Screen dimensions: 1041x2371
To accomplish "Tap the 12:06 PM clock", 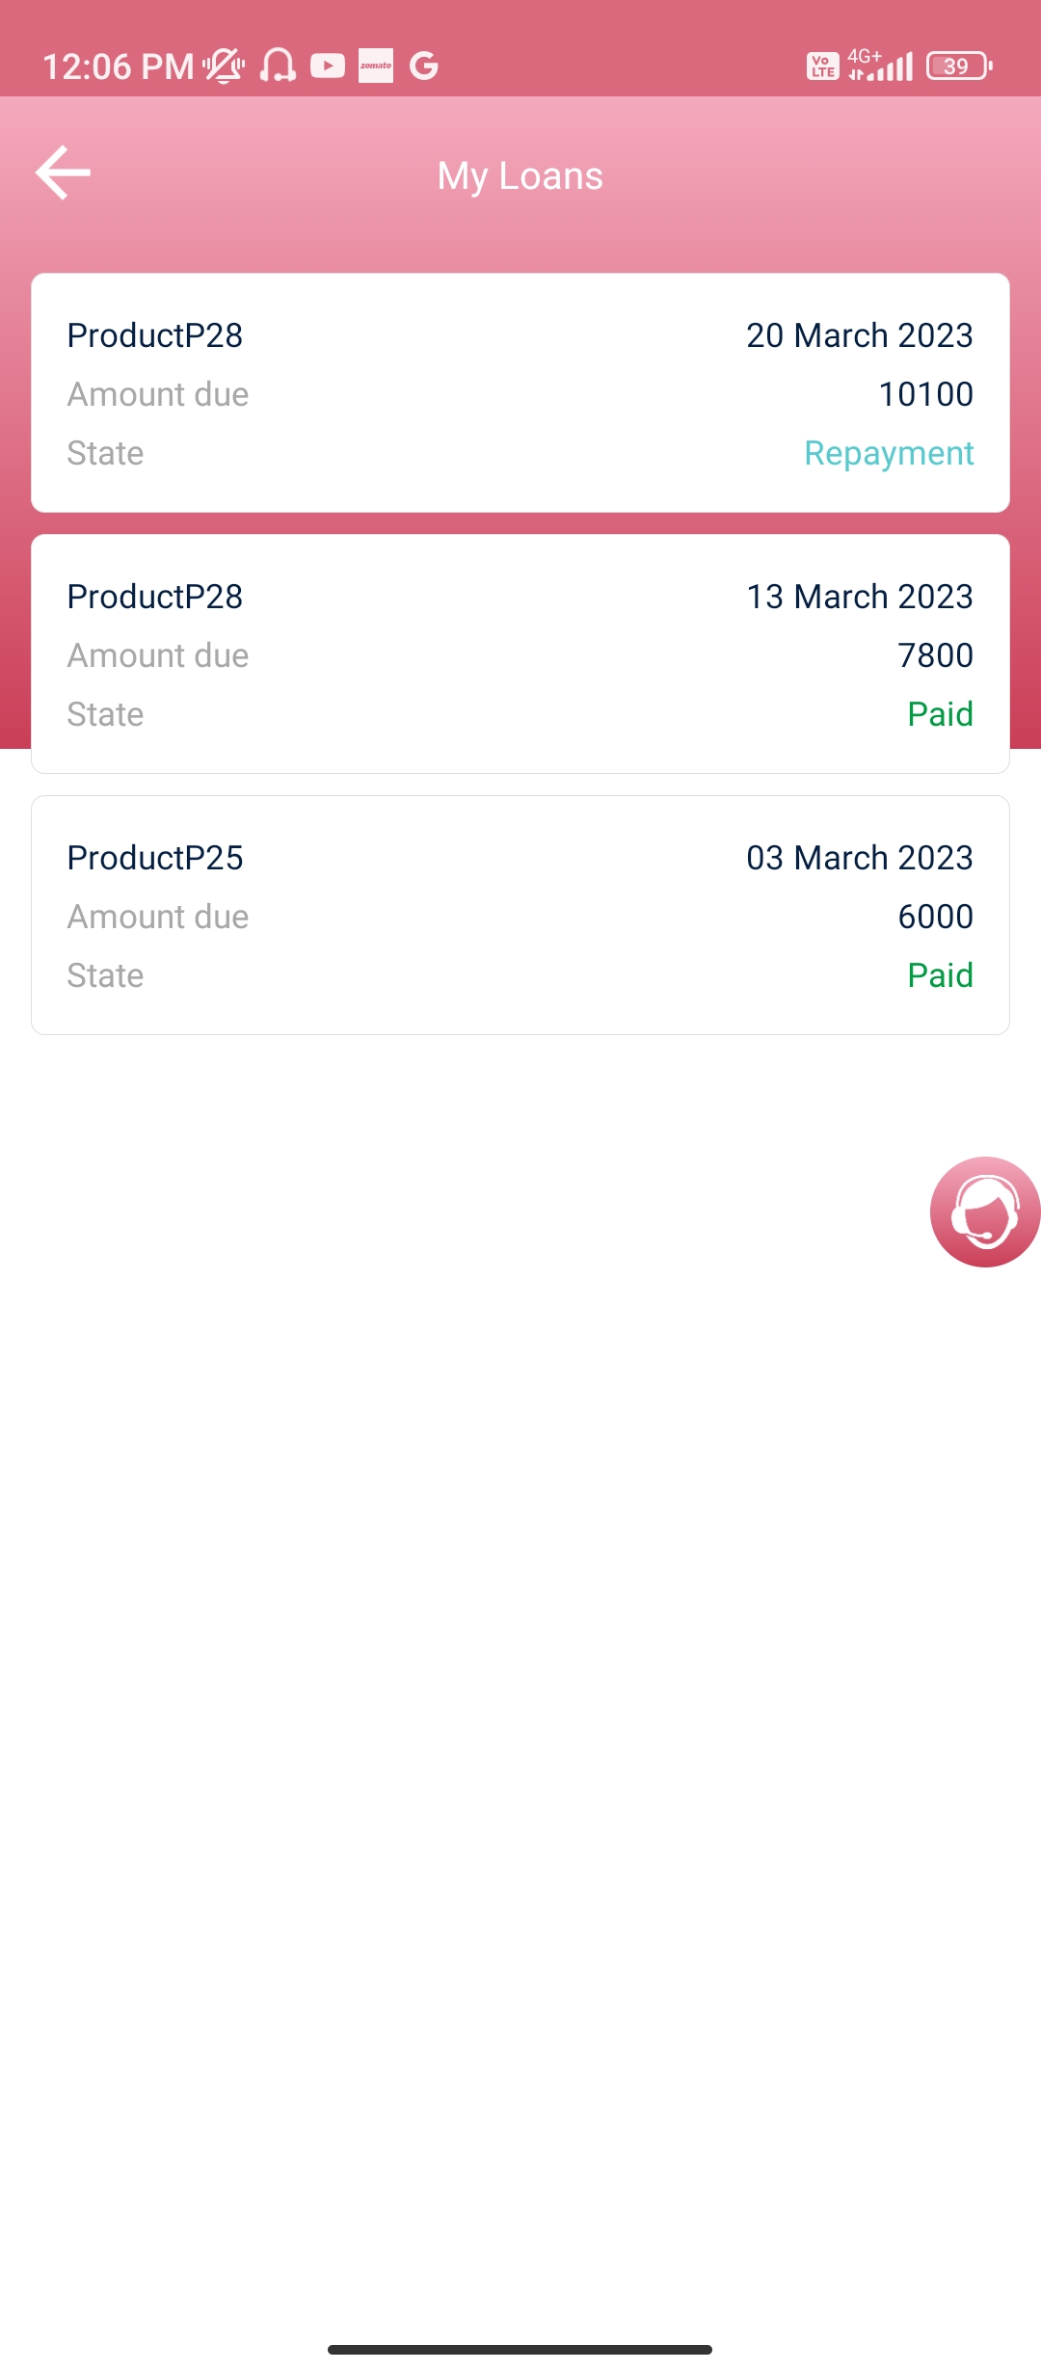I will tap(118, 67).
